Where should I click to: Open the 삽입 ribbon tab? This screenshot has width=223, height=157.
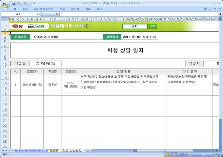[x=25, y=9]
